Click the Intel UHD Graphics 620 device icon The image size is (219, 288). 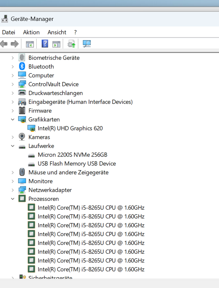tap(31, 128)
